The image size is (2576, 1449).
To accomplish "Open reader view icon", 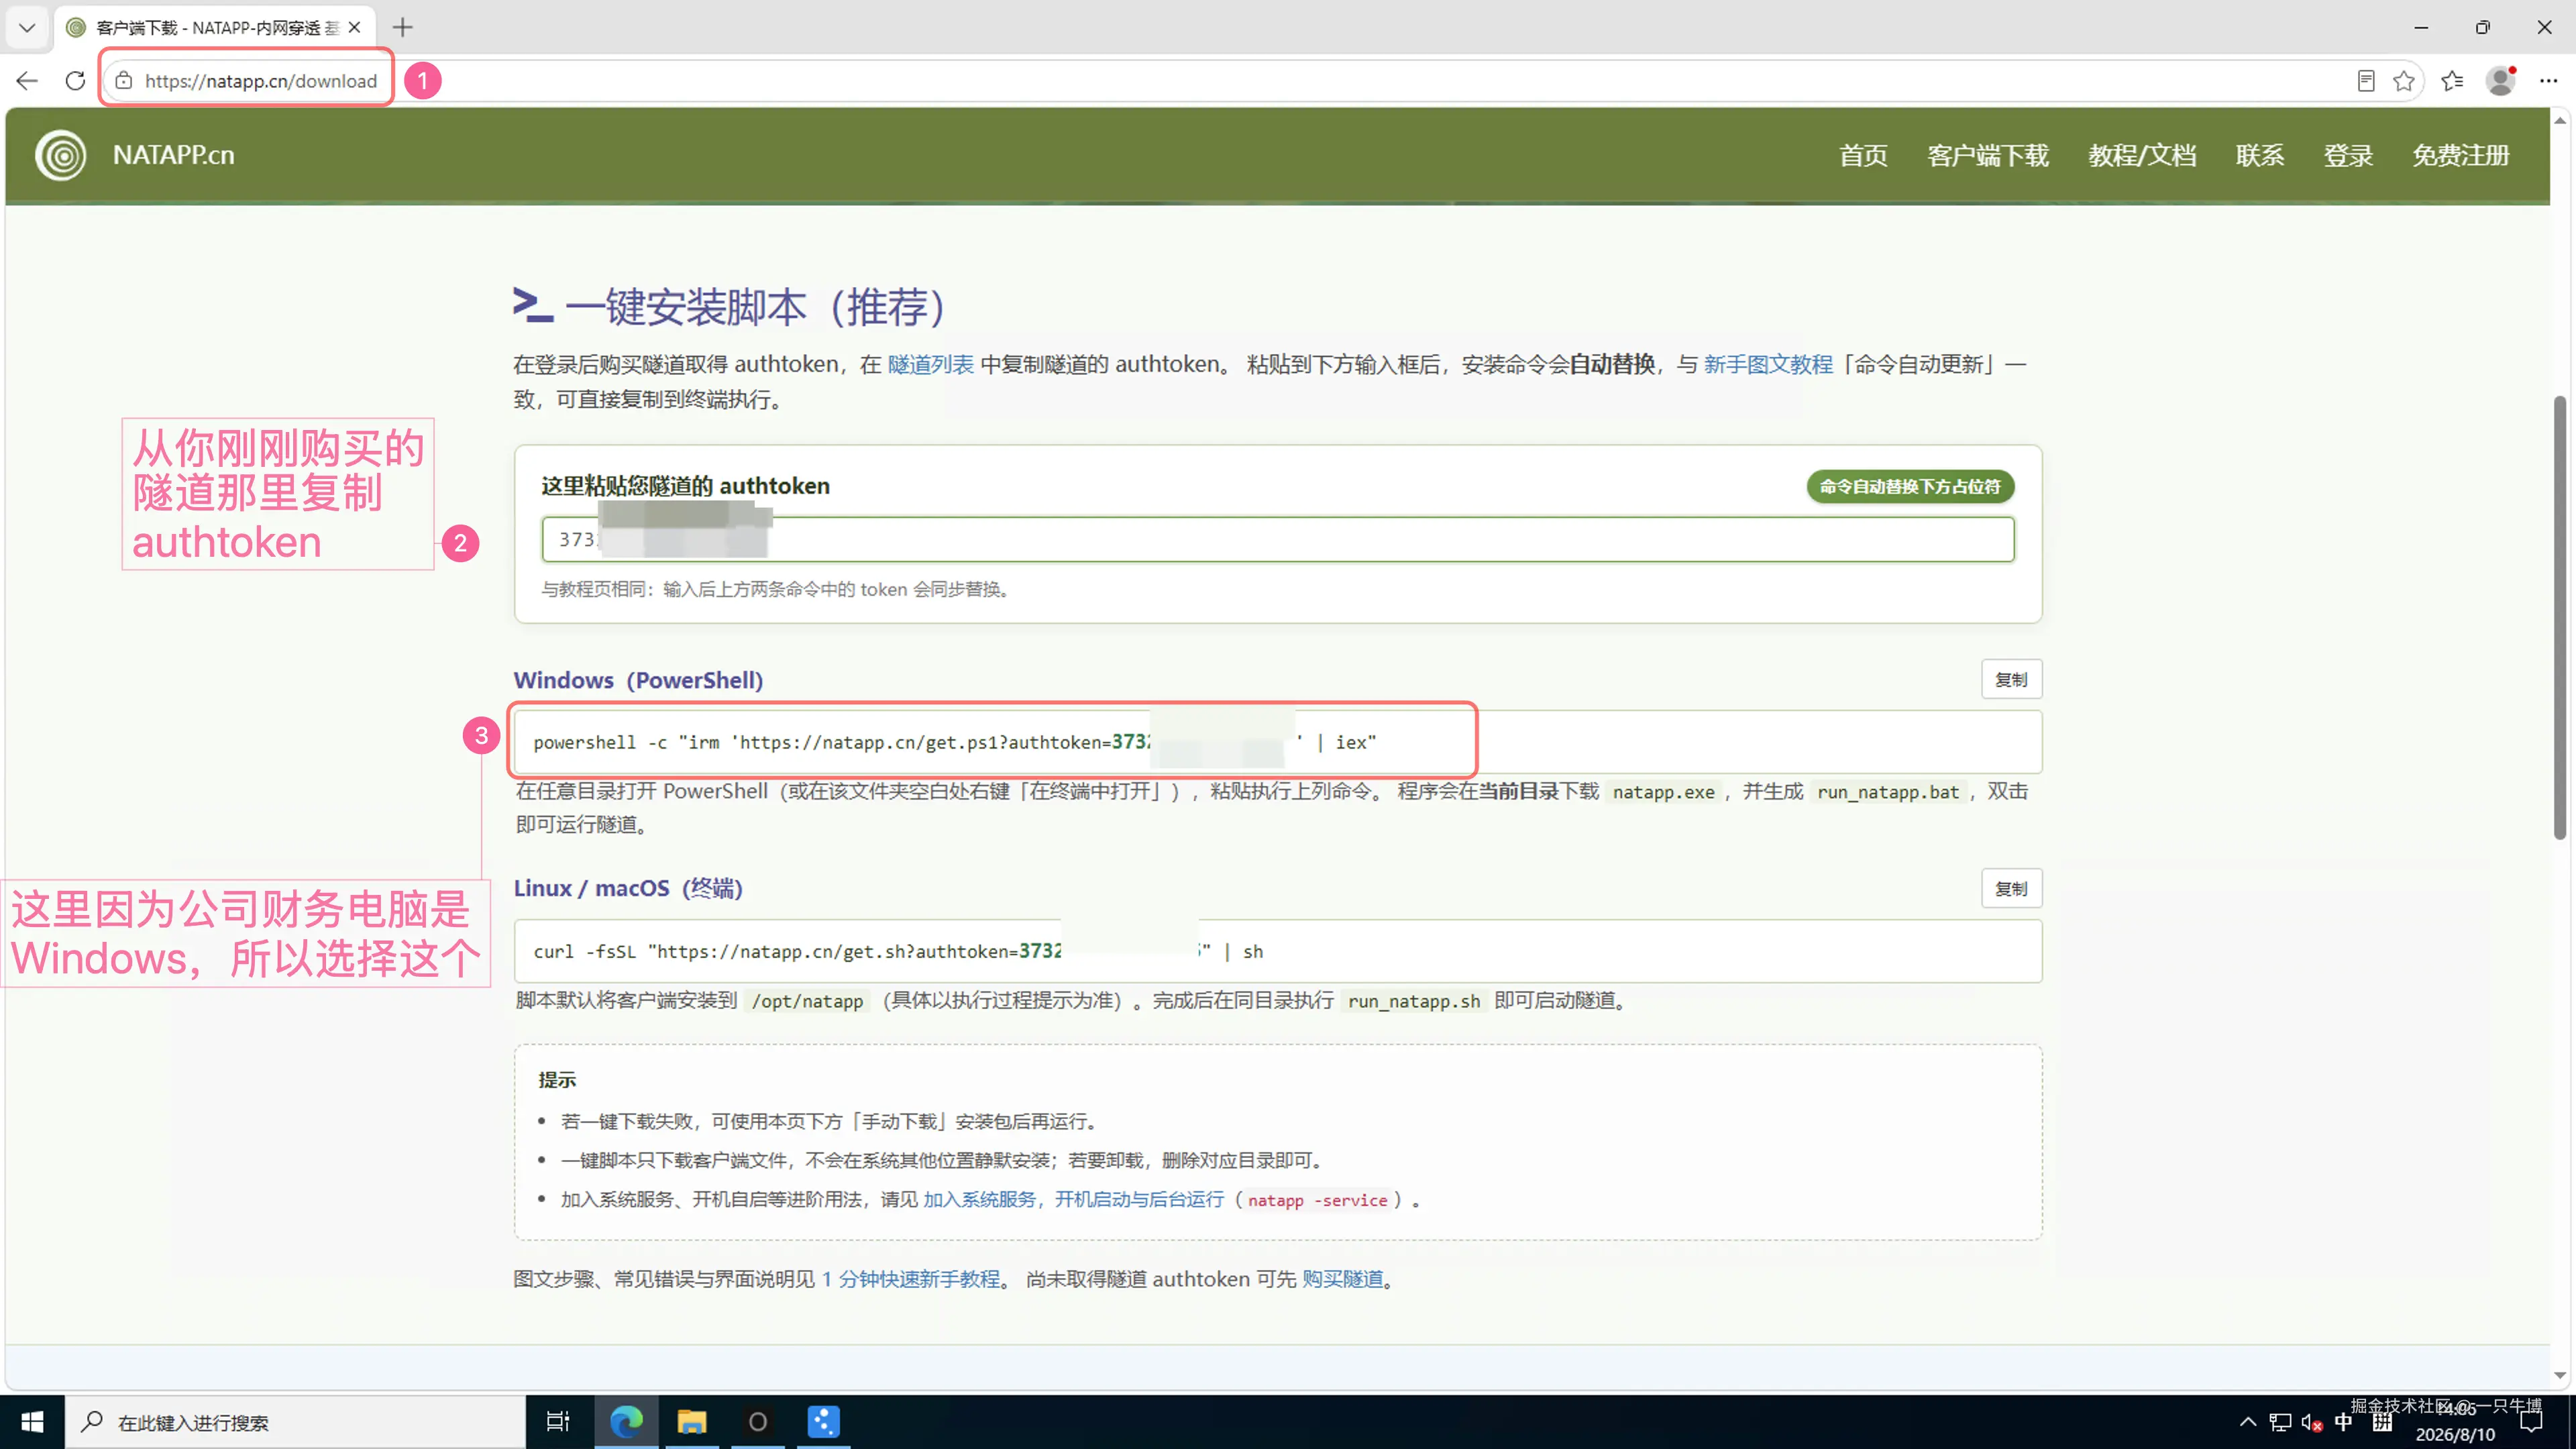I will point(2366,81).
